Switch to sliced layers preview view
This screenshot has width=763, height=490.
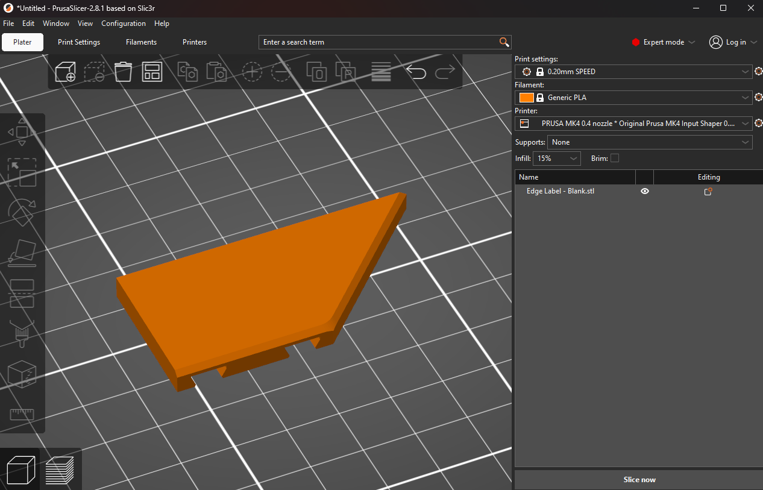point(60,470)
